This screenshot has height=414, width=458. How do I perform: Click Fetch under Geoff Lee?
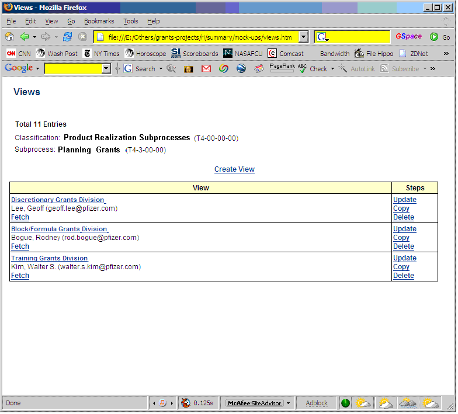coord(20,217)
